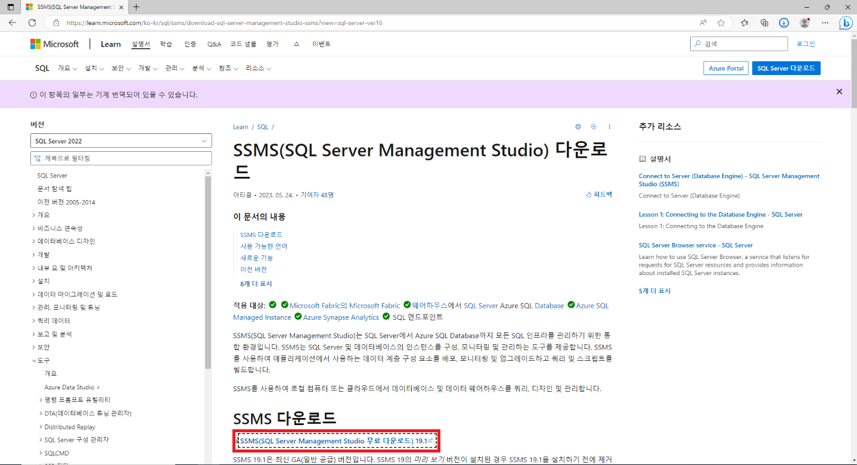Click the Azure Portal button

pyautogui.click(x=726, y=68)
